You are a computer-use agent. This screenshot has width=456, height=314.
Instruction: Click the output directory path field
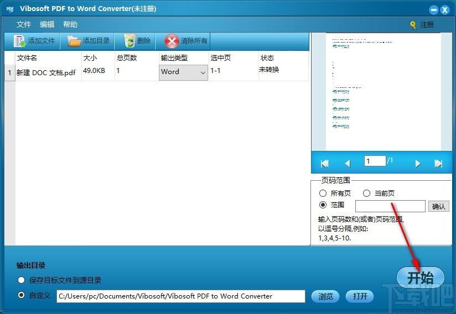tap(181, 296)
